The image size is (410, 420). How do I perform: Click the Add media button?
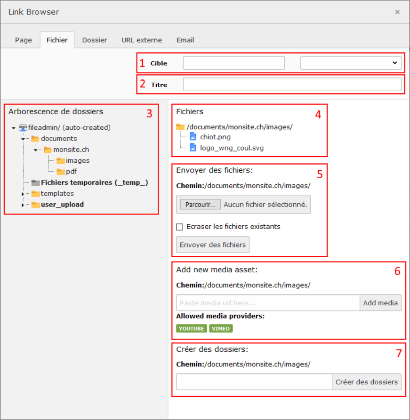[380, 303]
